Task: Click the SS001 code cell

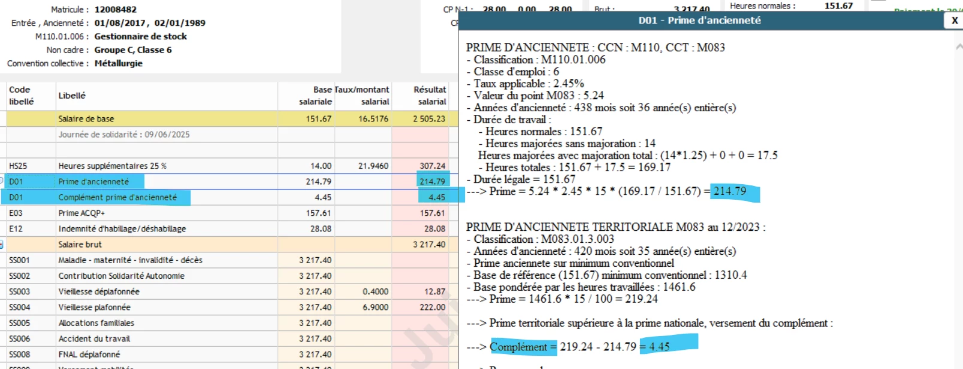Action: pos(19,260)
